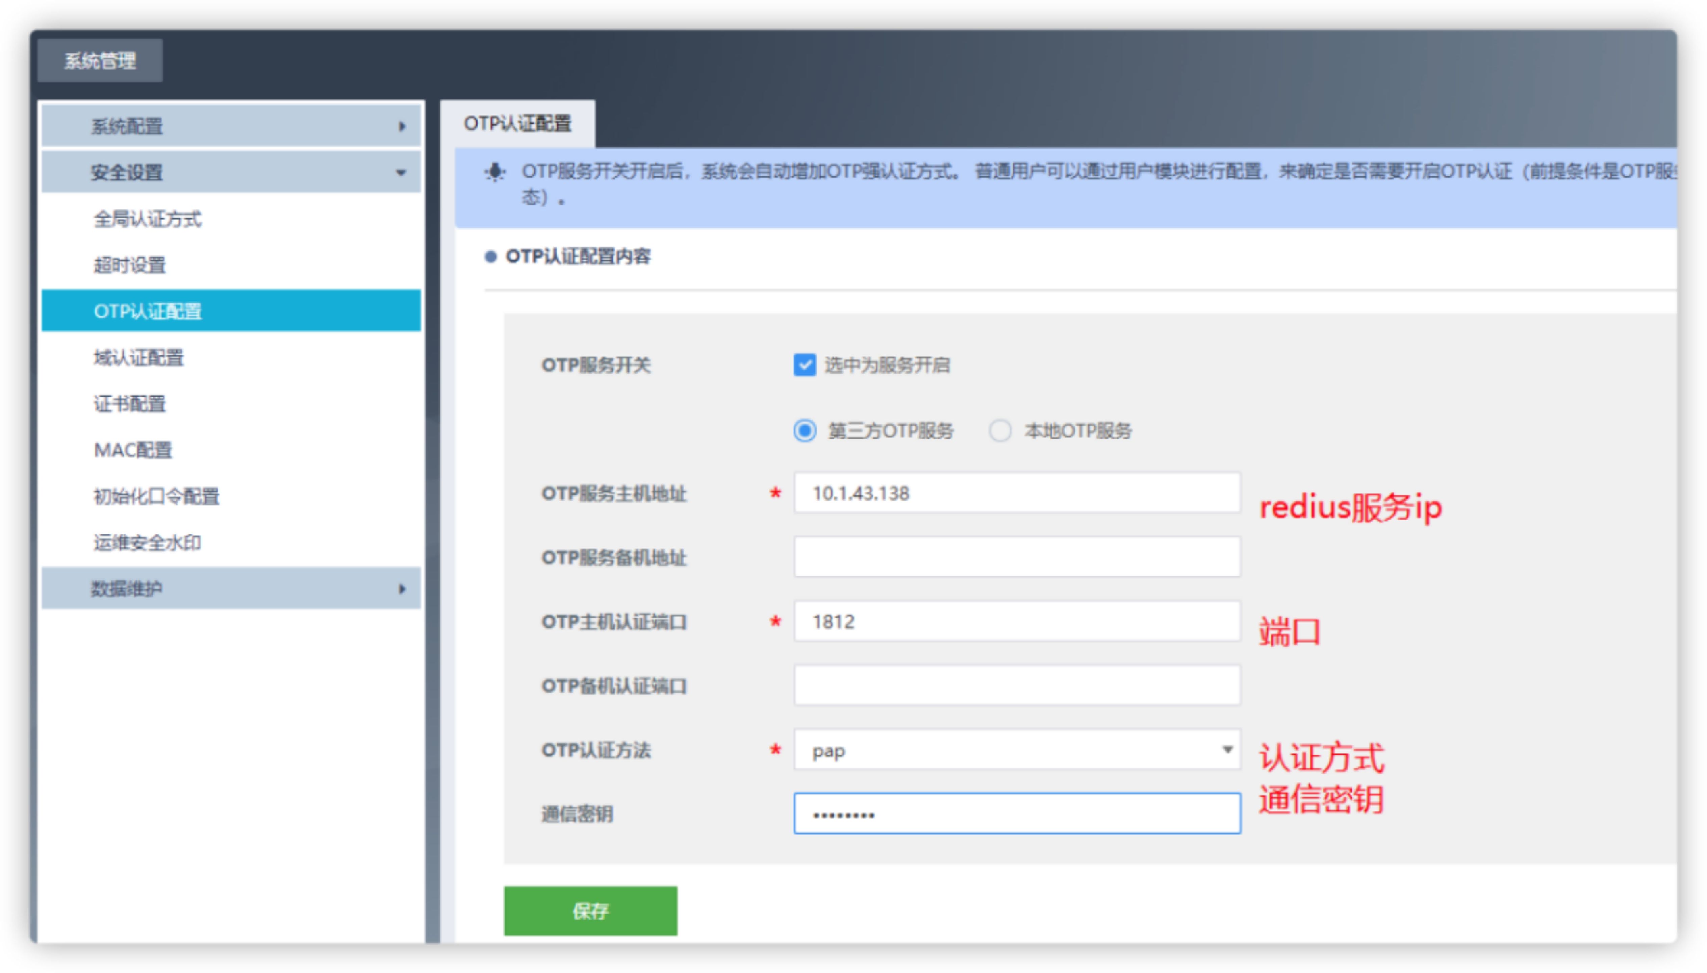Open 证书配置 in the sidebar
Image resolution: width=1707 pixels, height=973 pixels.
pos(130,404)
